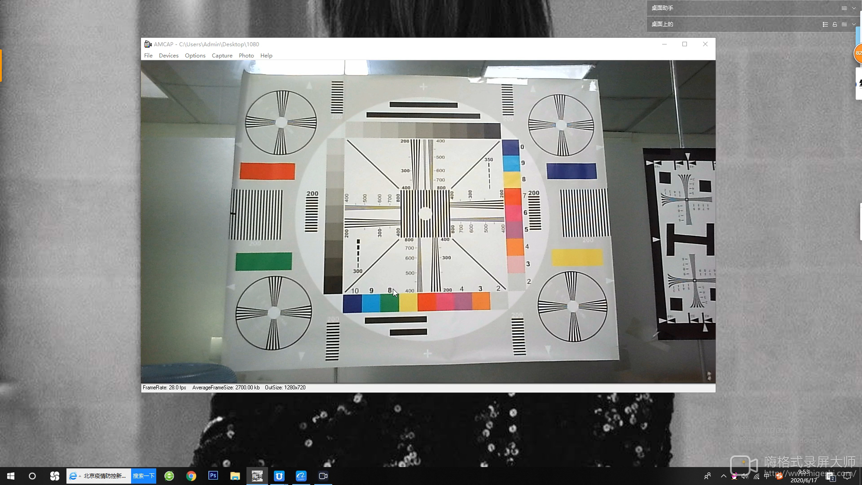Open the green 360 browser on the taskbar
Image resolution: width=862 pixels, height=485 pixels.
point(169,476)
